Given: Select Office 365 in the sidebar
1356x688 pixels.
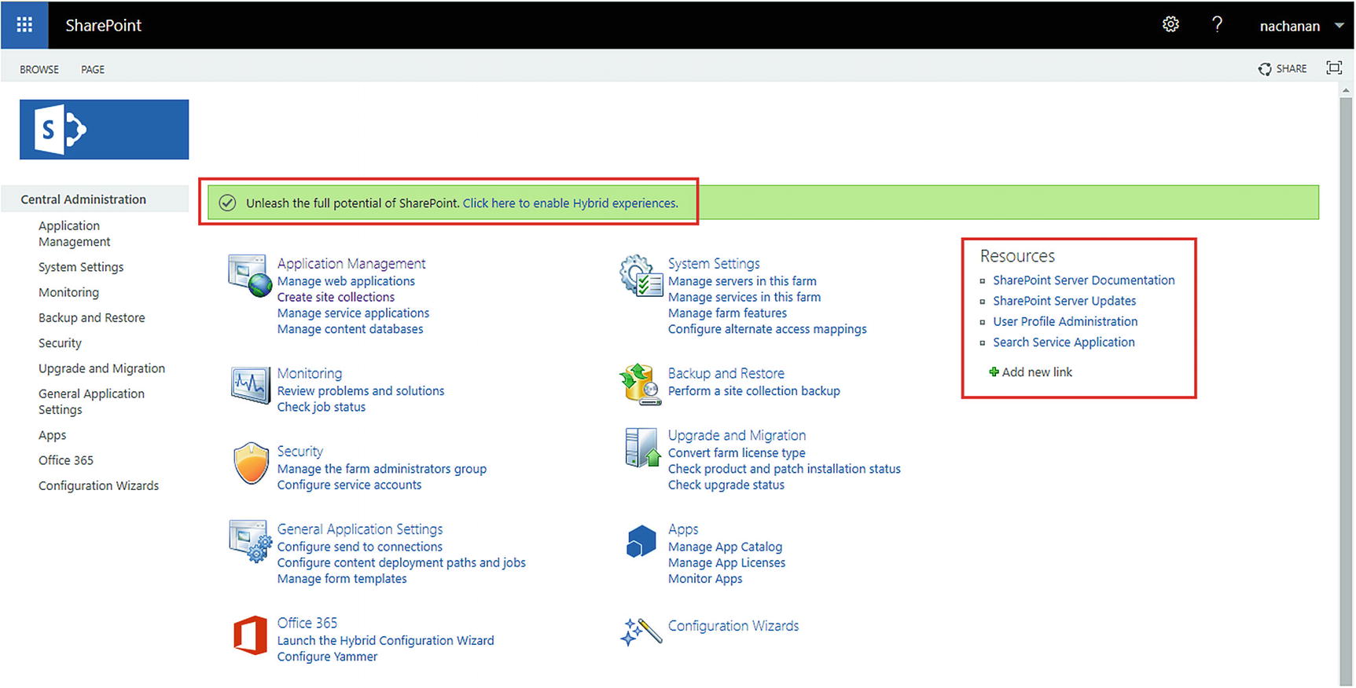Looking at the screenshot, I should [x=66, y=460].
